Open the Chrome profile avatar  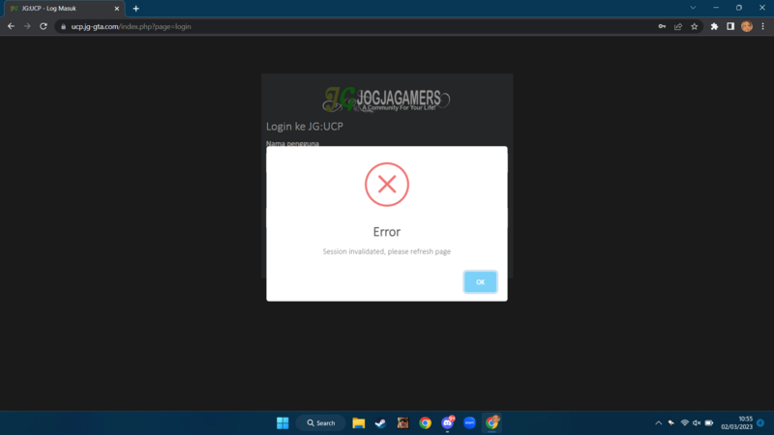pyautogui.click(x=747, y=27)
